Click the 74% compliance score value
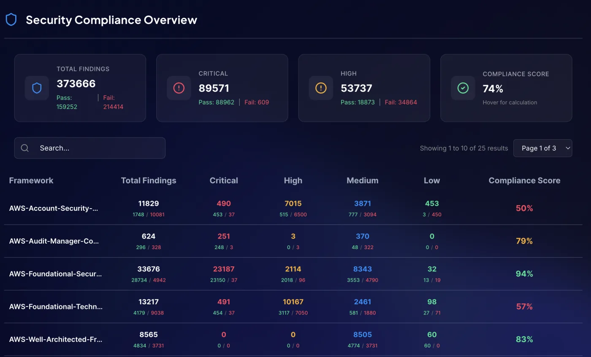 coord(493,89)
